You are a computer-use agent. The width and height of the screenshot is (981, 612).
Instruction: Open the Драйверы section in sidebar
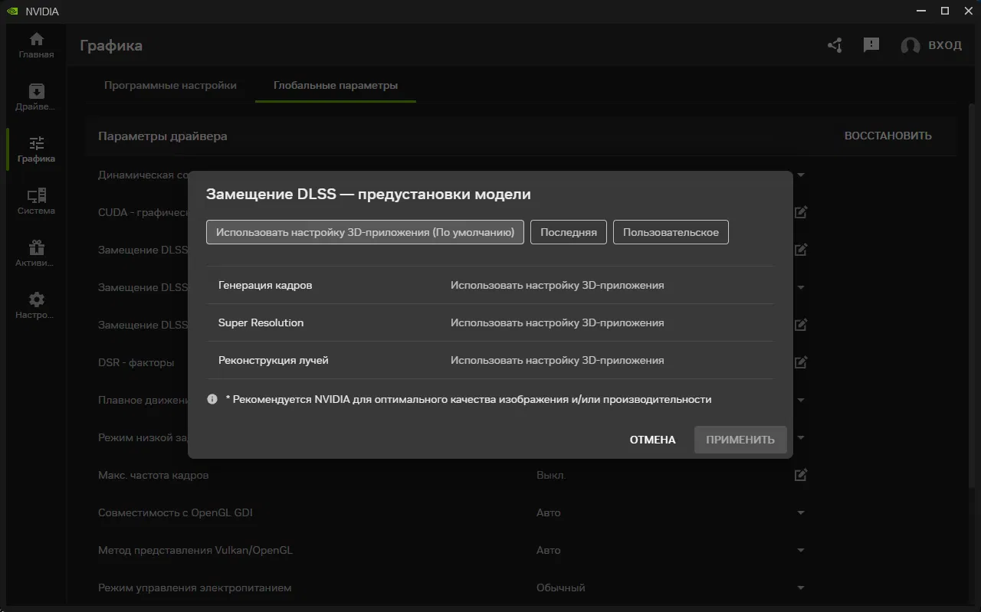(36, 97)
